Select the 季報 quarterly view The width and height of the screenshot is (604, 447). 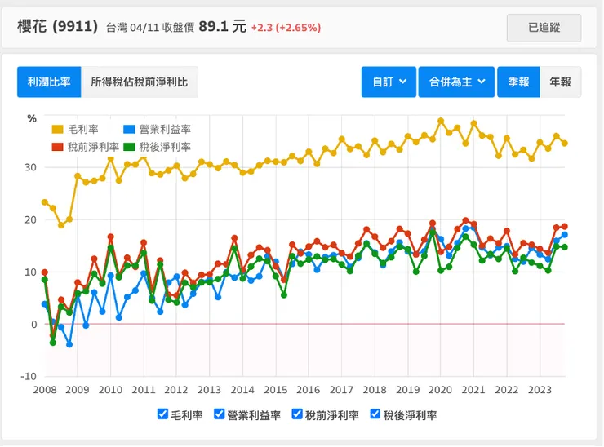click(x=518, y=82)
